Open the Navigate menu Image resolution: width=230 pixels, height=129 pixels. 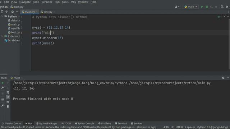pyautogui.click(x=25, y=2)
